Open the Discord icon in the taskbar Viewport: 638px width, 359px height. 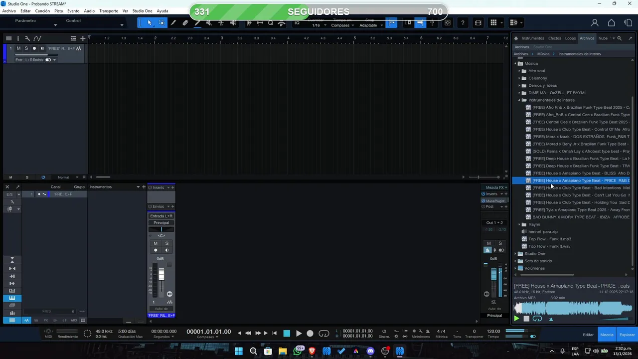click(x=370, y=351)
